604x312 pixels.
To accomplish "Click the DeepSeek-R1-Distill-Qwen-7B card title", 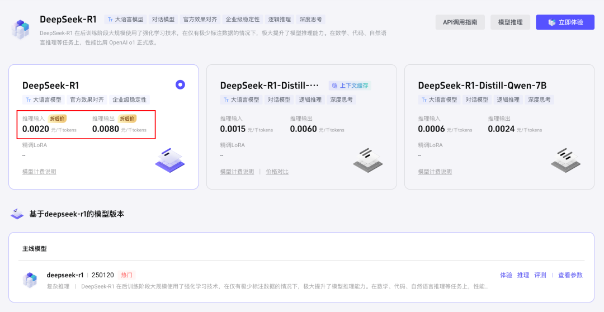I will [x=482, y=86].
